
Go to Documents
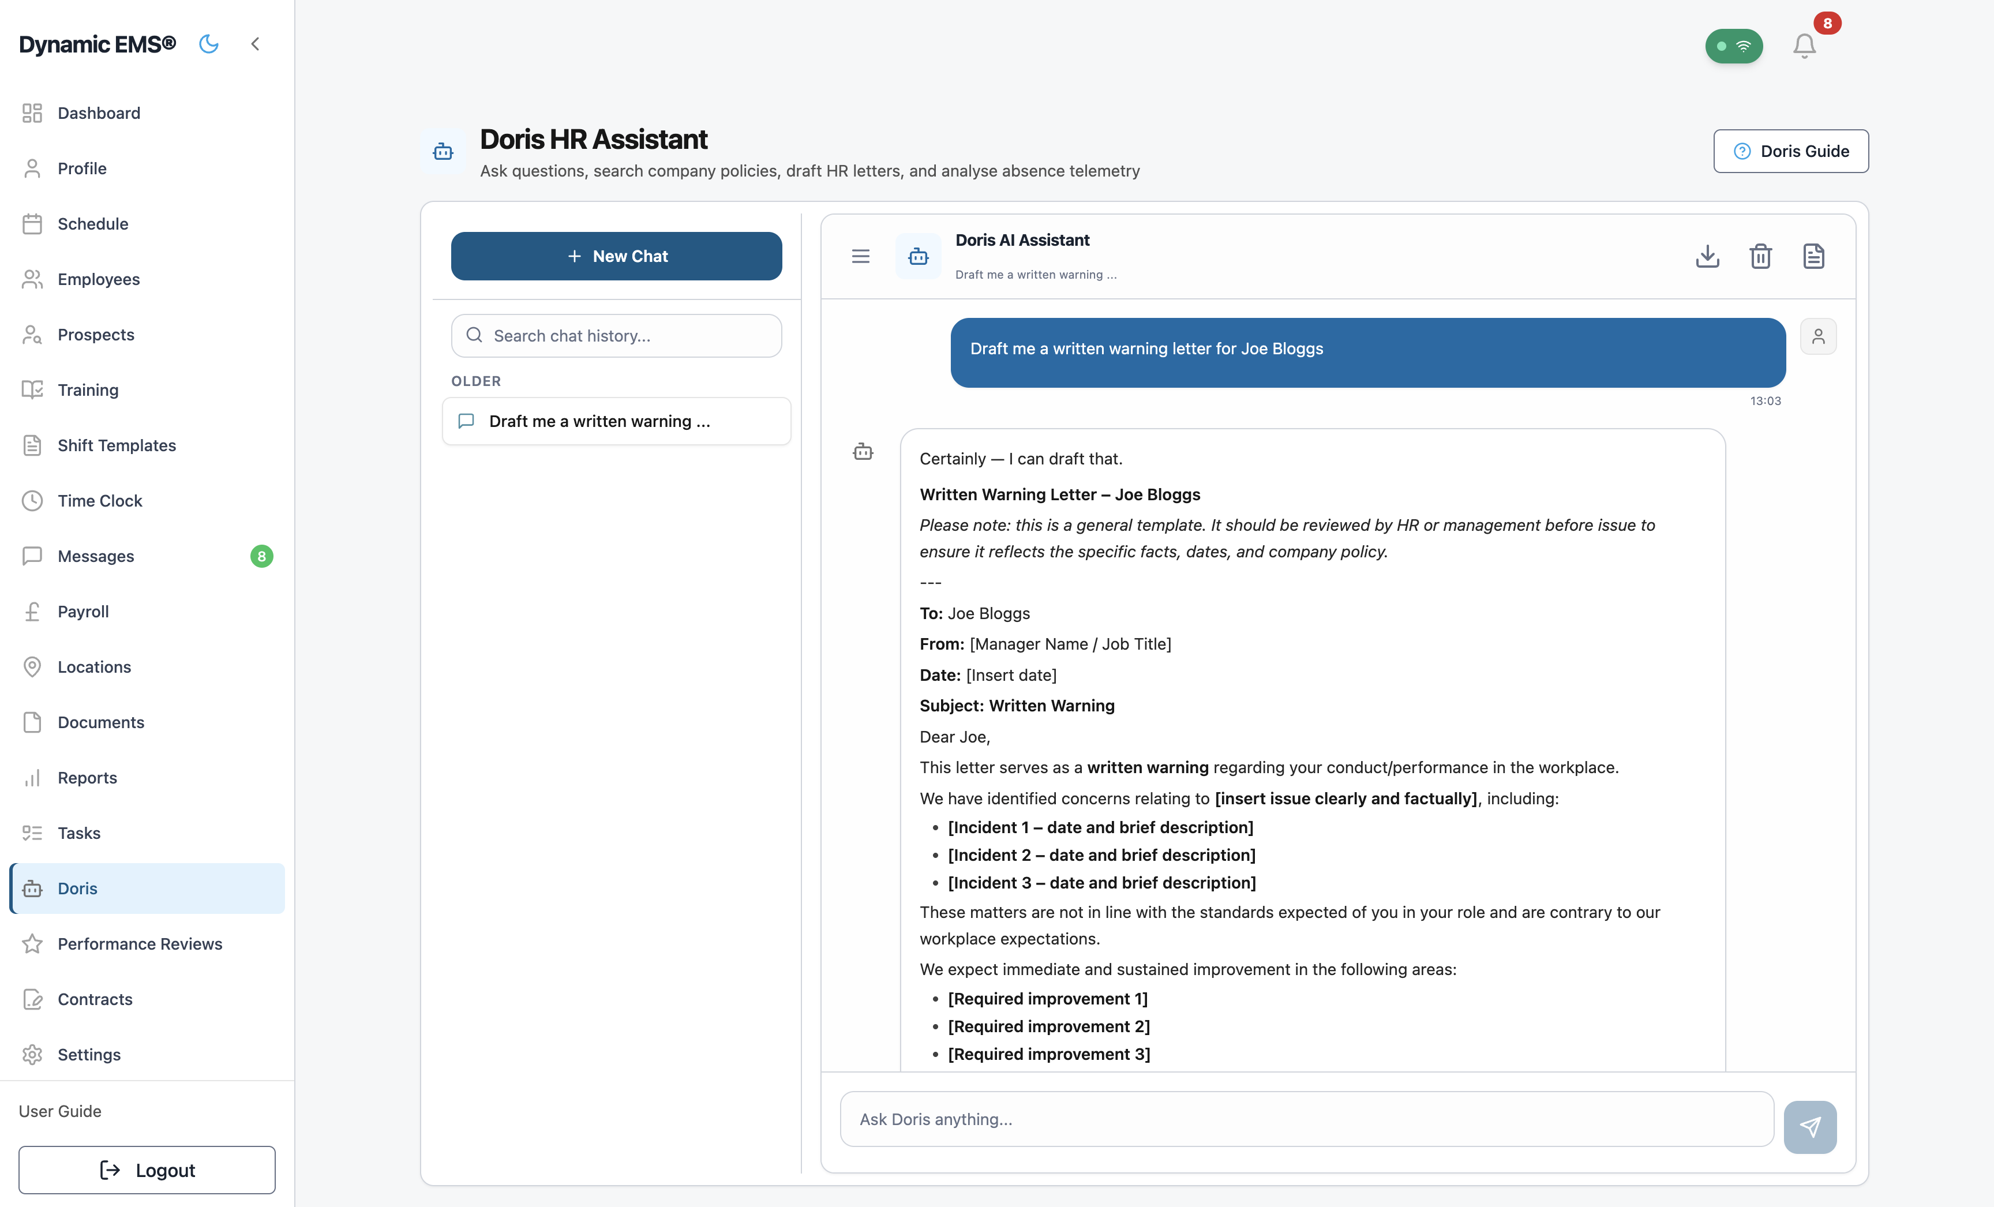pyautogui.click(x=147, y=722)
